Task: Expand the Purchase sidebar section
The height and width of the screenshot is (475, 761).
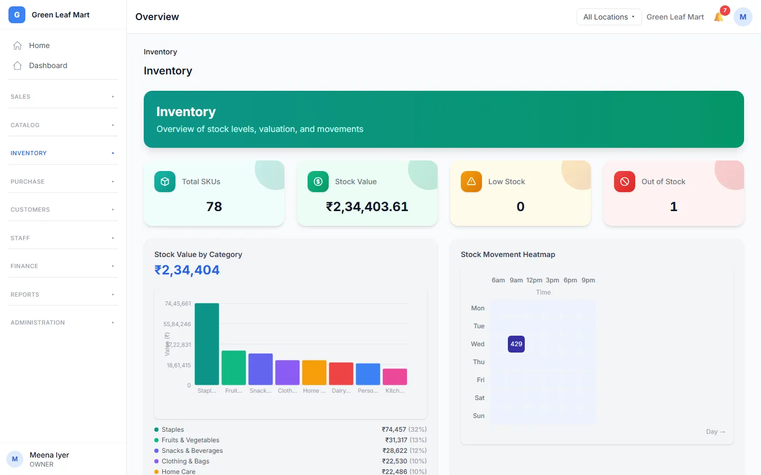Action: [63, 182]
